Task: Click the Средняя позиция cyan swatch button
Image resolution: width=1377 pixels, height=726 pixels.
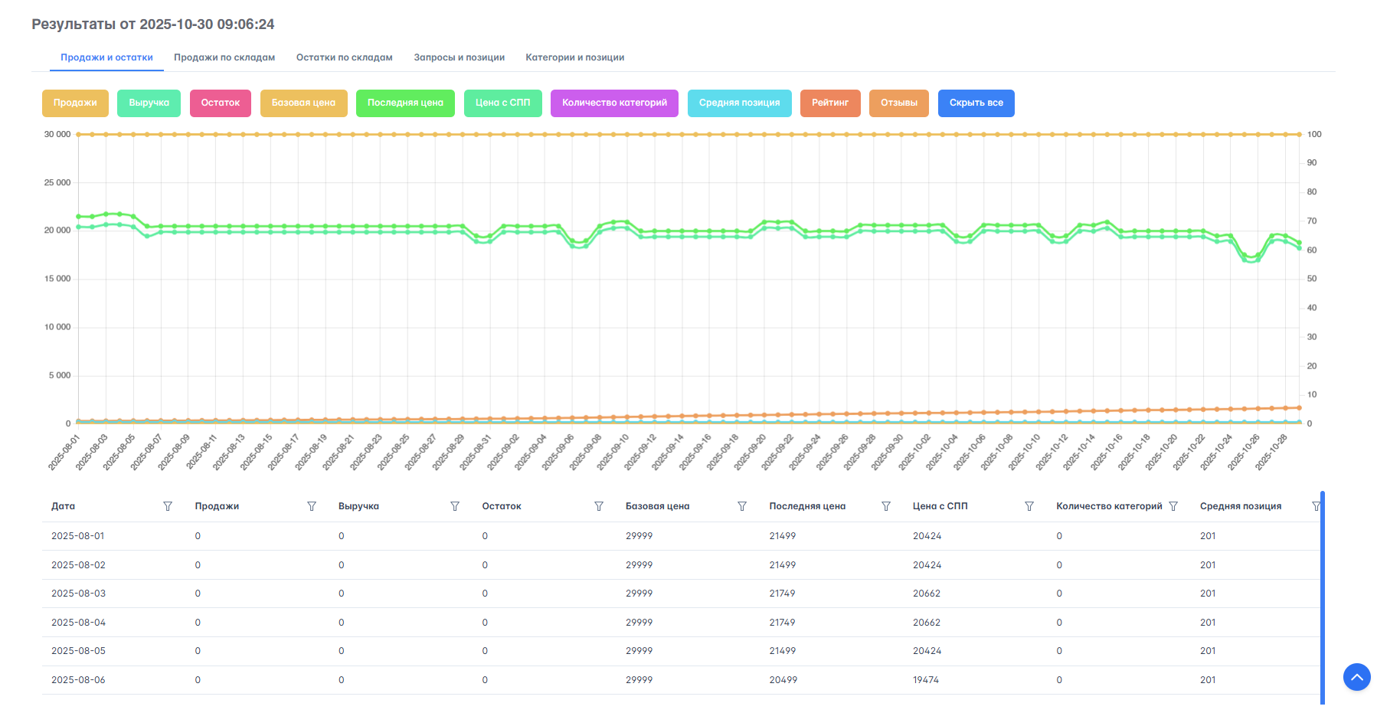Action: pos(739,103)
